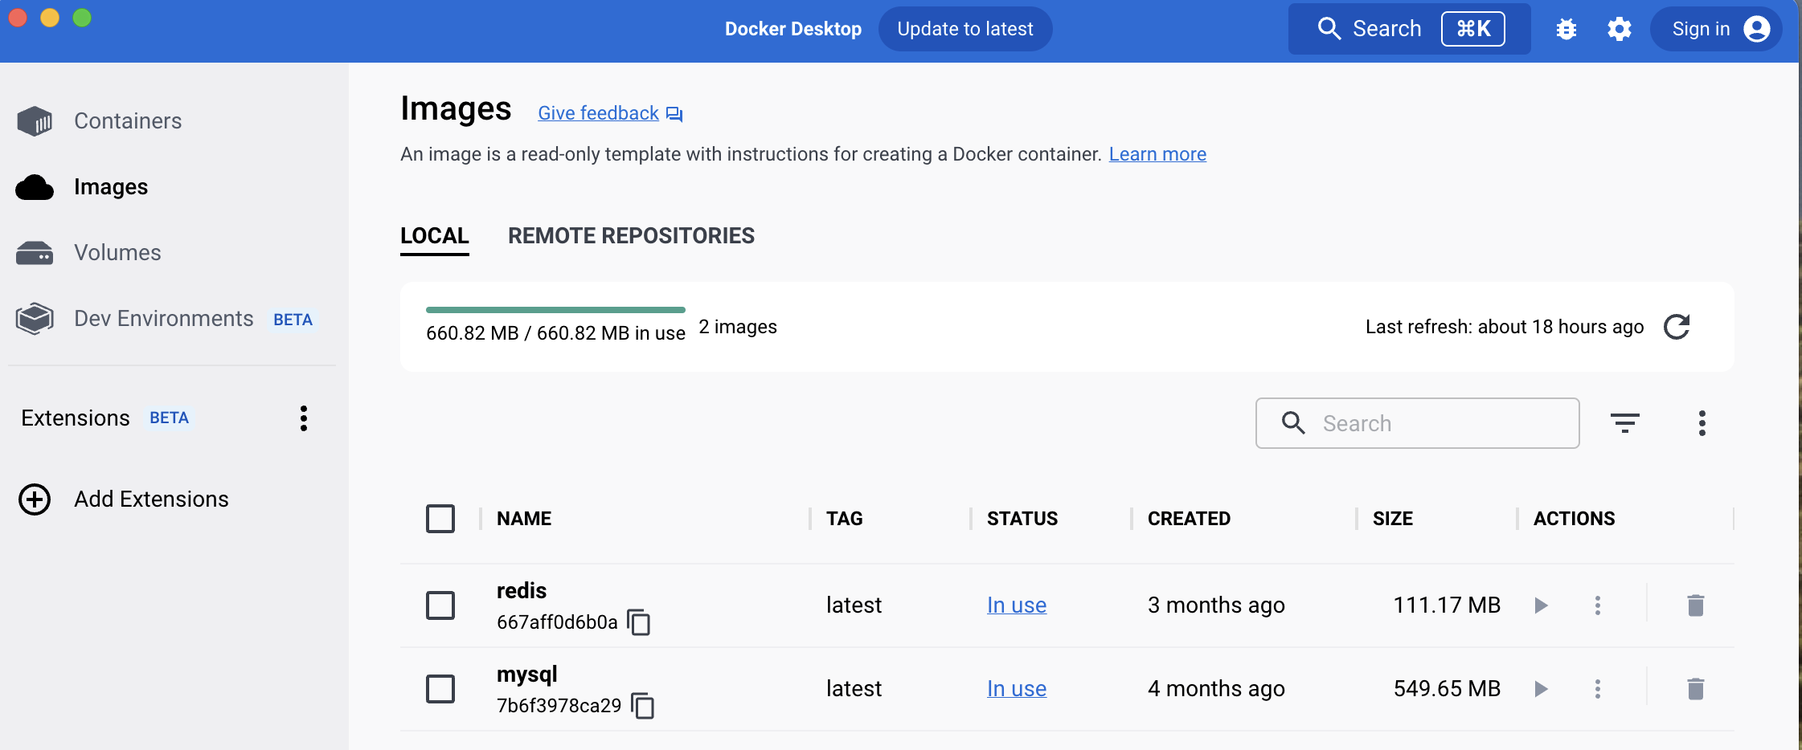The height and width of the screenshot is (750, 1802).
Task: Open more actions menu for mysql
Action: coord(1598,689)
